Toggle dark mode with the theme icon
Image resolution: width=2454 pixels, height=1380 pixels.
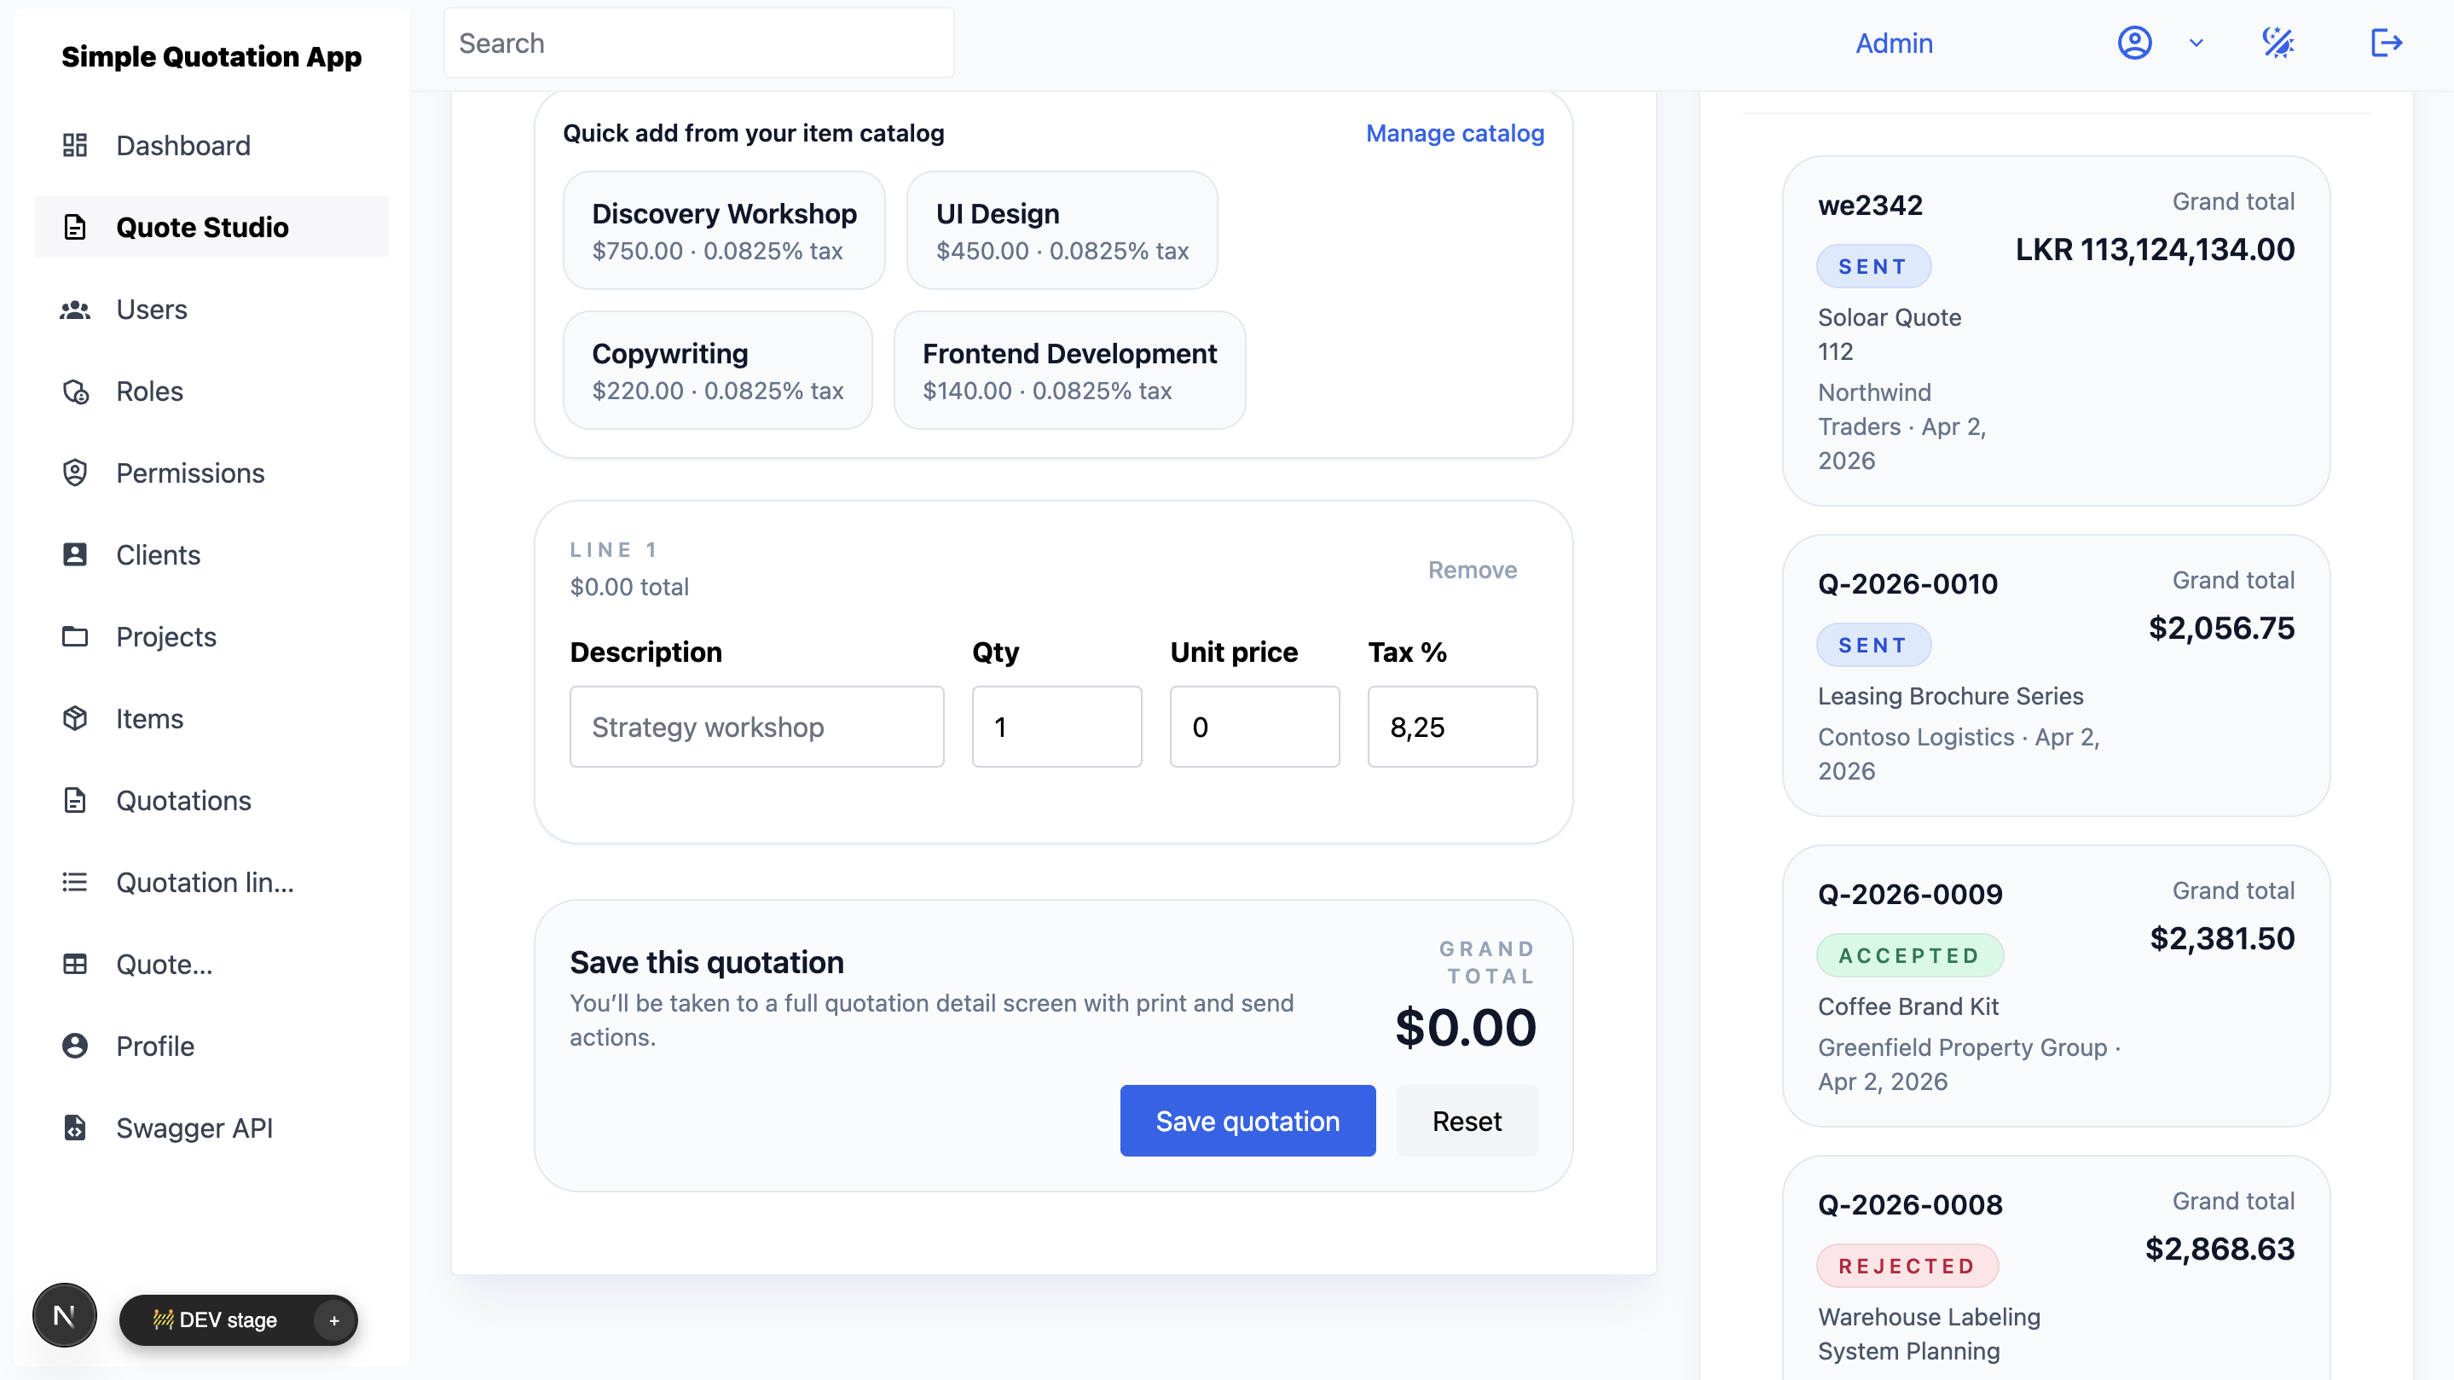[x=2278, y=43]
